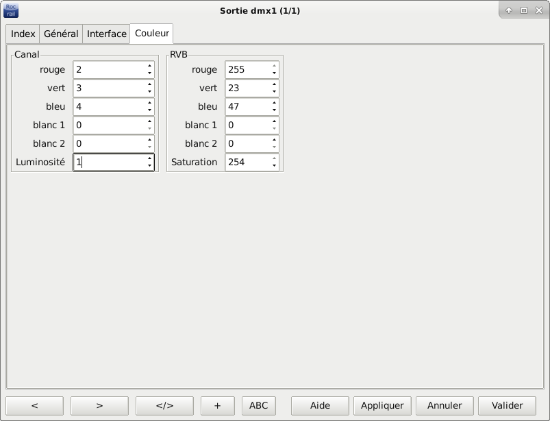Go to next output with > button
The height and width of the screenshot is (421, 550).
(99, 405)
